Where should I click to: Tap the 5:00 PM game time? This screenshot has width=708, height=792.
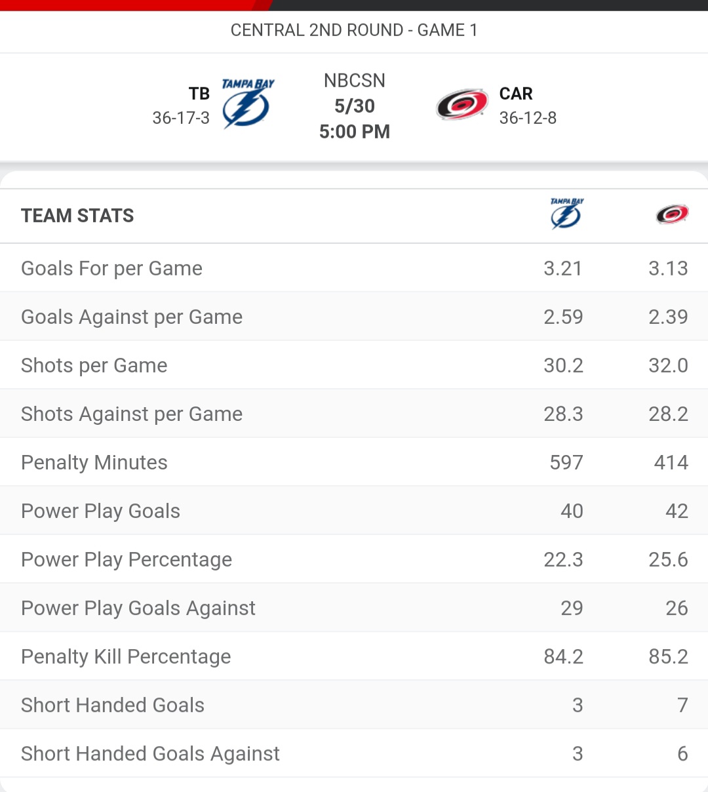pos(355,132)
